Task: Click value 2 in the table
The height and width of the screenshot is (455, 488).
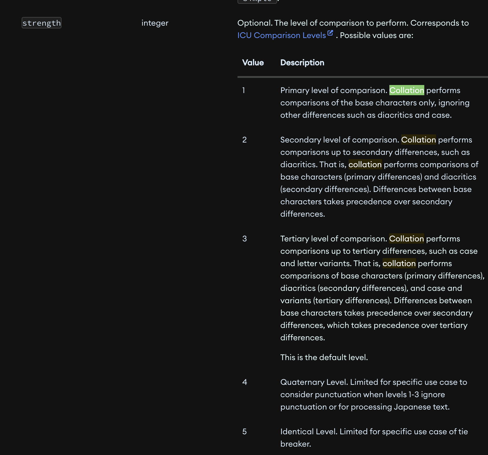Action: (244, 140)
